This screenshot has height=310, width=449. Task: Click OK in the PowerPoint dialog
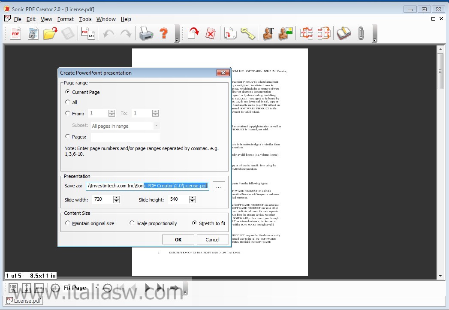tap(178, 240)
